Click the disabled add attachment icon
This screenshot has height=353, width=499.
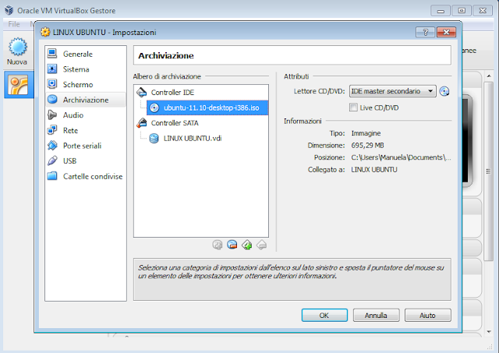click(218, 245)
